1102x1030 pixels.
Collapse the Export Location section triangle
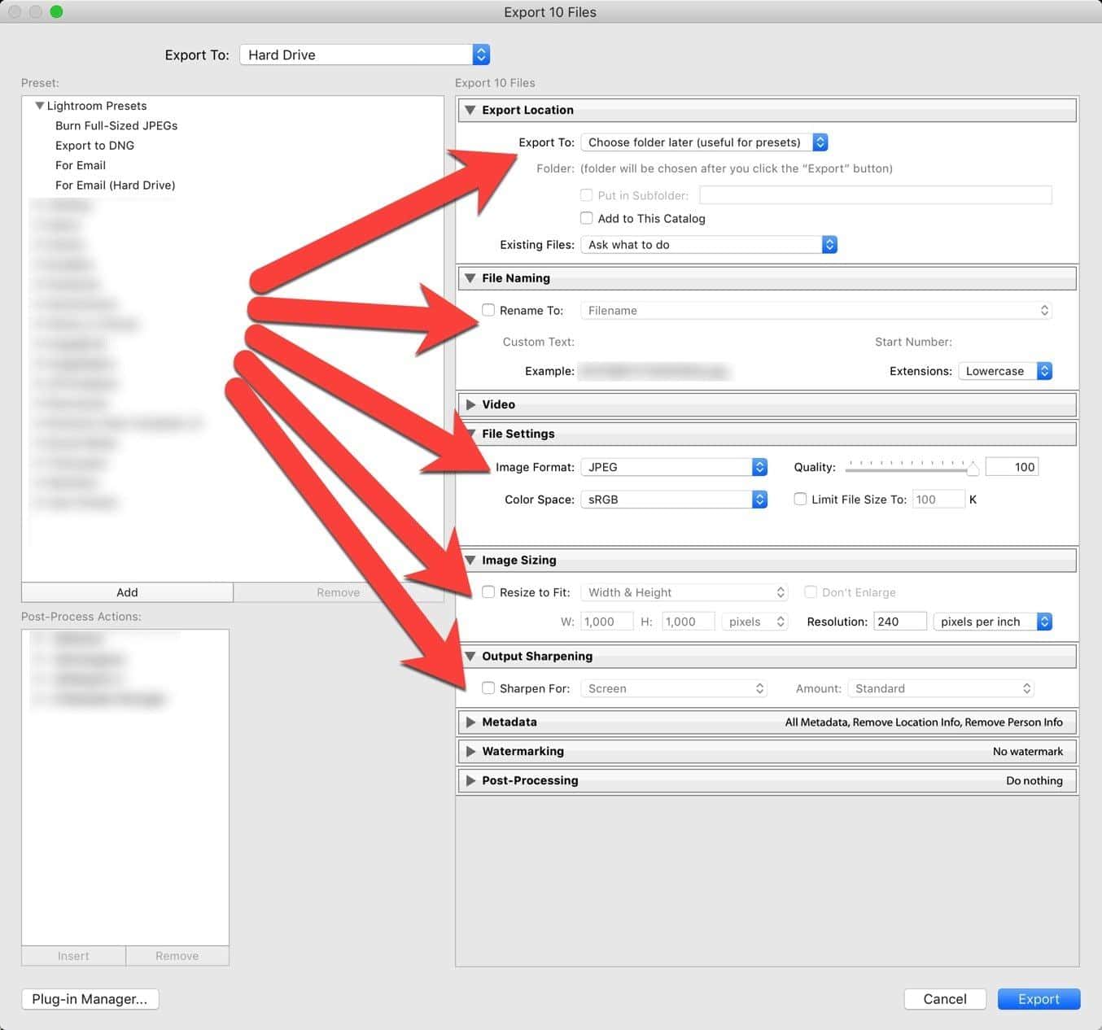[x=470, y=110]
